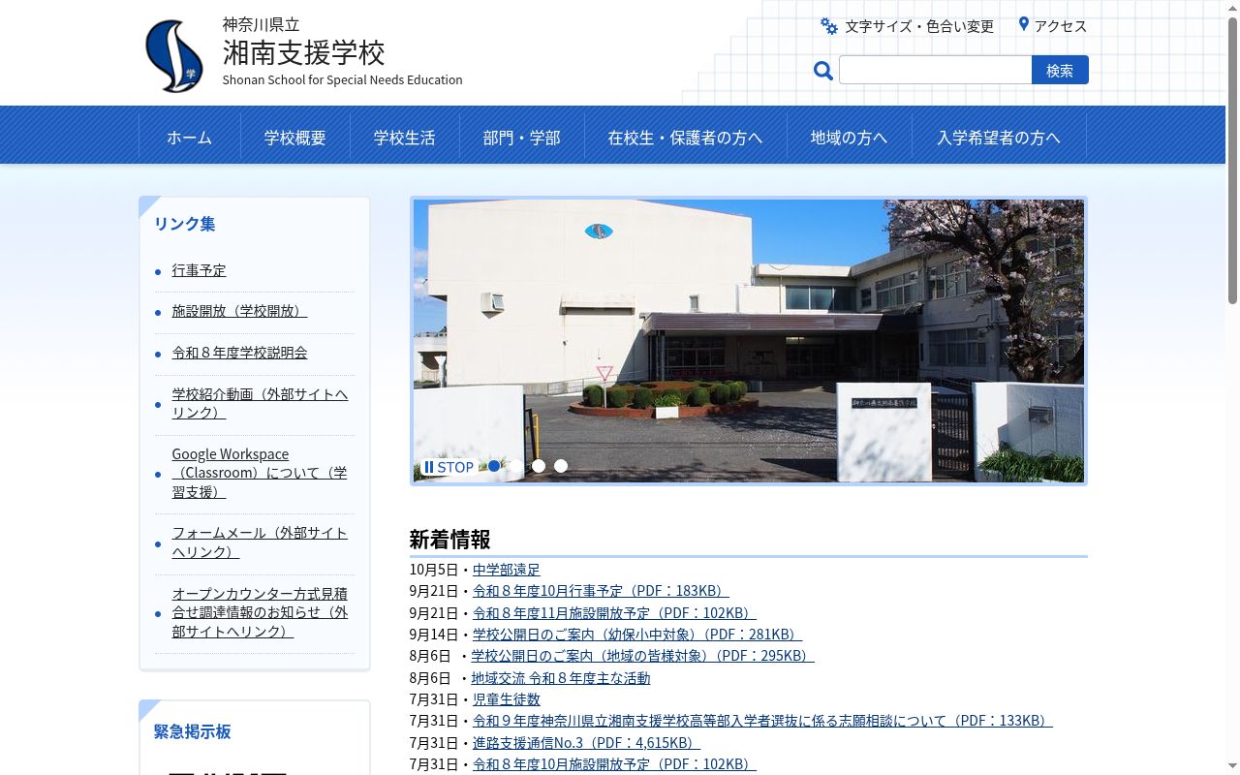
Task: Click the 湘南支援学校 site title
Action: (x=304, y=51)
